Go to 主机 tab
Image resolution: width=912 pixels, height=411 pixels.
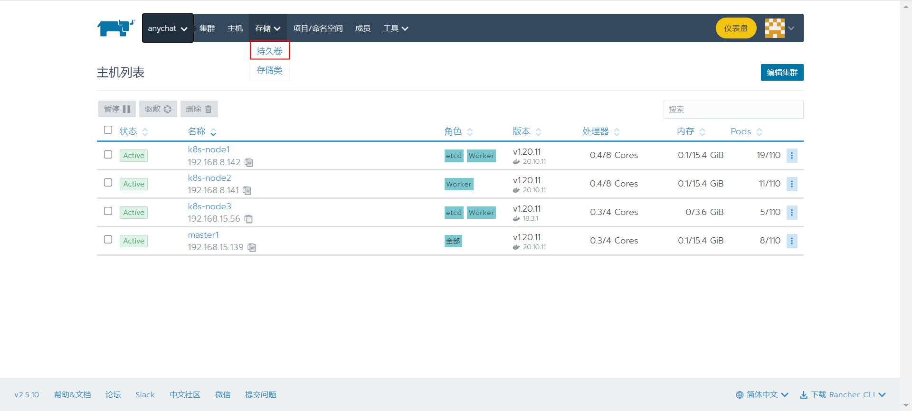[235, 28]
